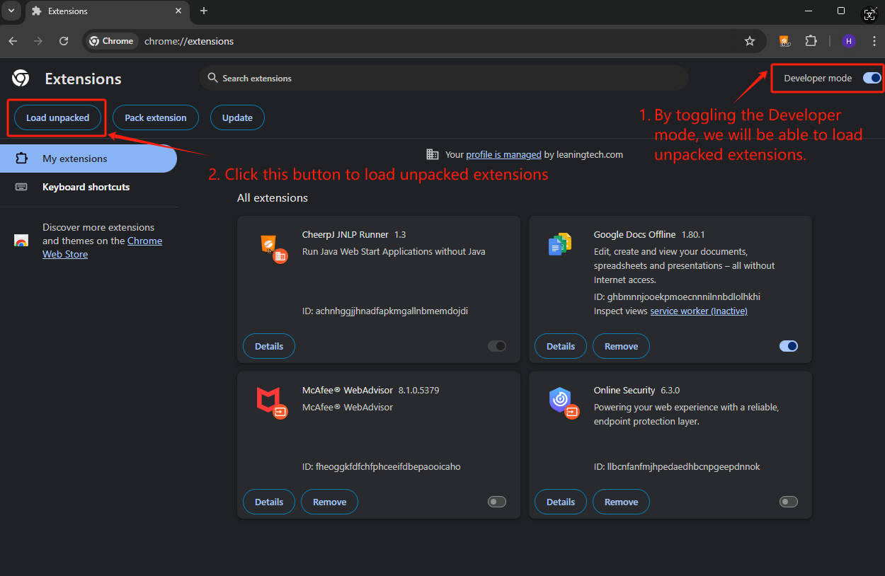The height and width of the screenshot is (576, 885).
Task: Disable the Google Docs Offline toggle
Action: click(x=788, y=346)
